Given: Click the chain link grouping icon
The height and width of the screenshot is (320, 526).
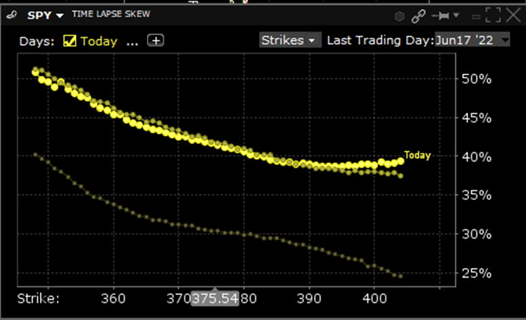Looking at the screenshot, I should [418, 16].
